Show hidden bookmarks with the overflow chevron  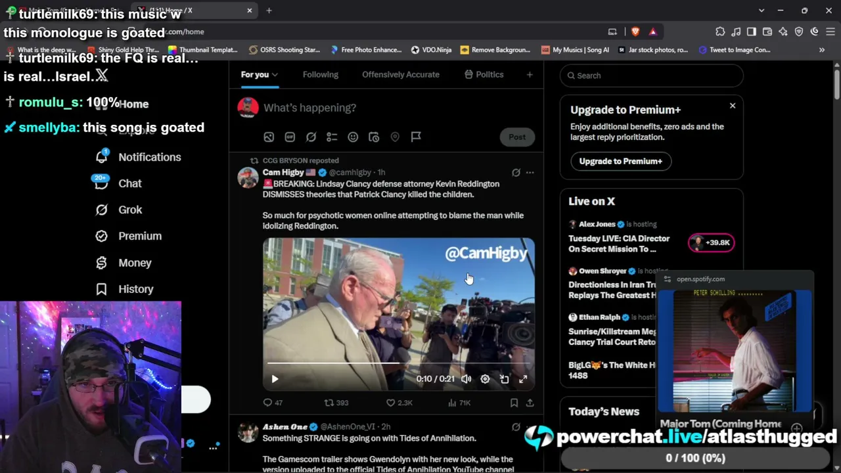click(821, 50)
